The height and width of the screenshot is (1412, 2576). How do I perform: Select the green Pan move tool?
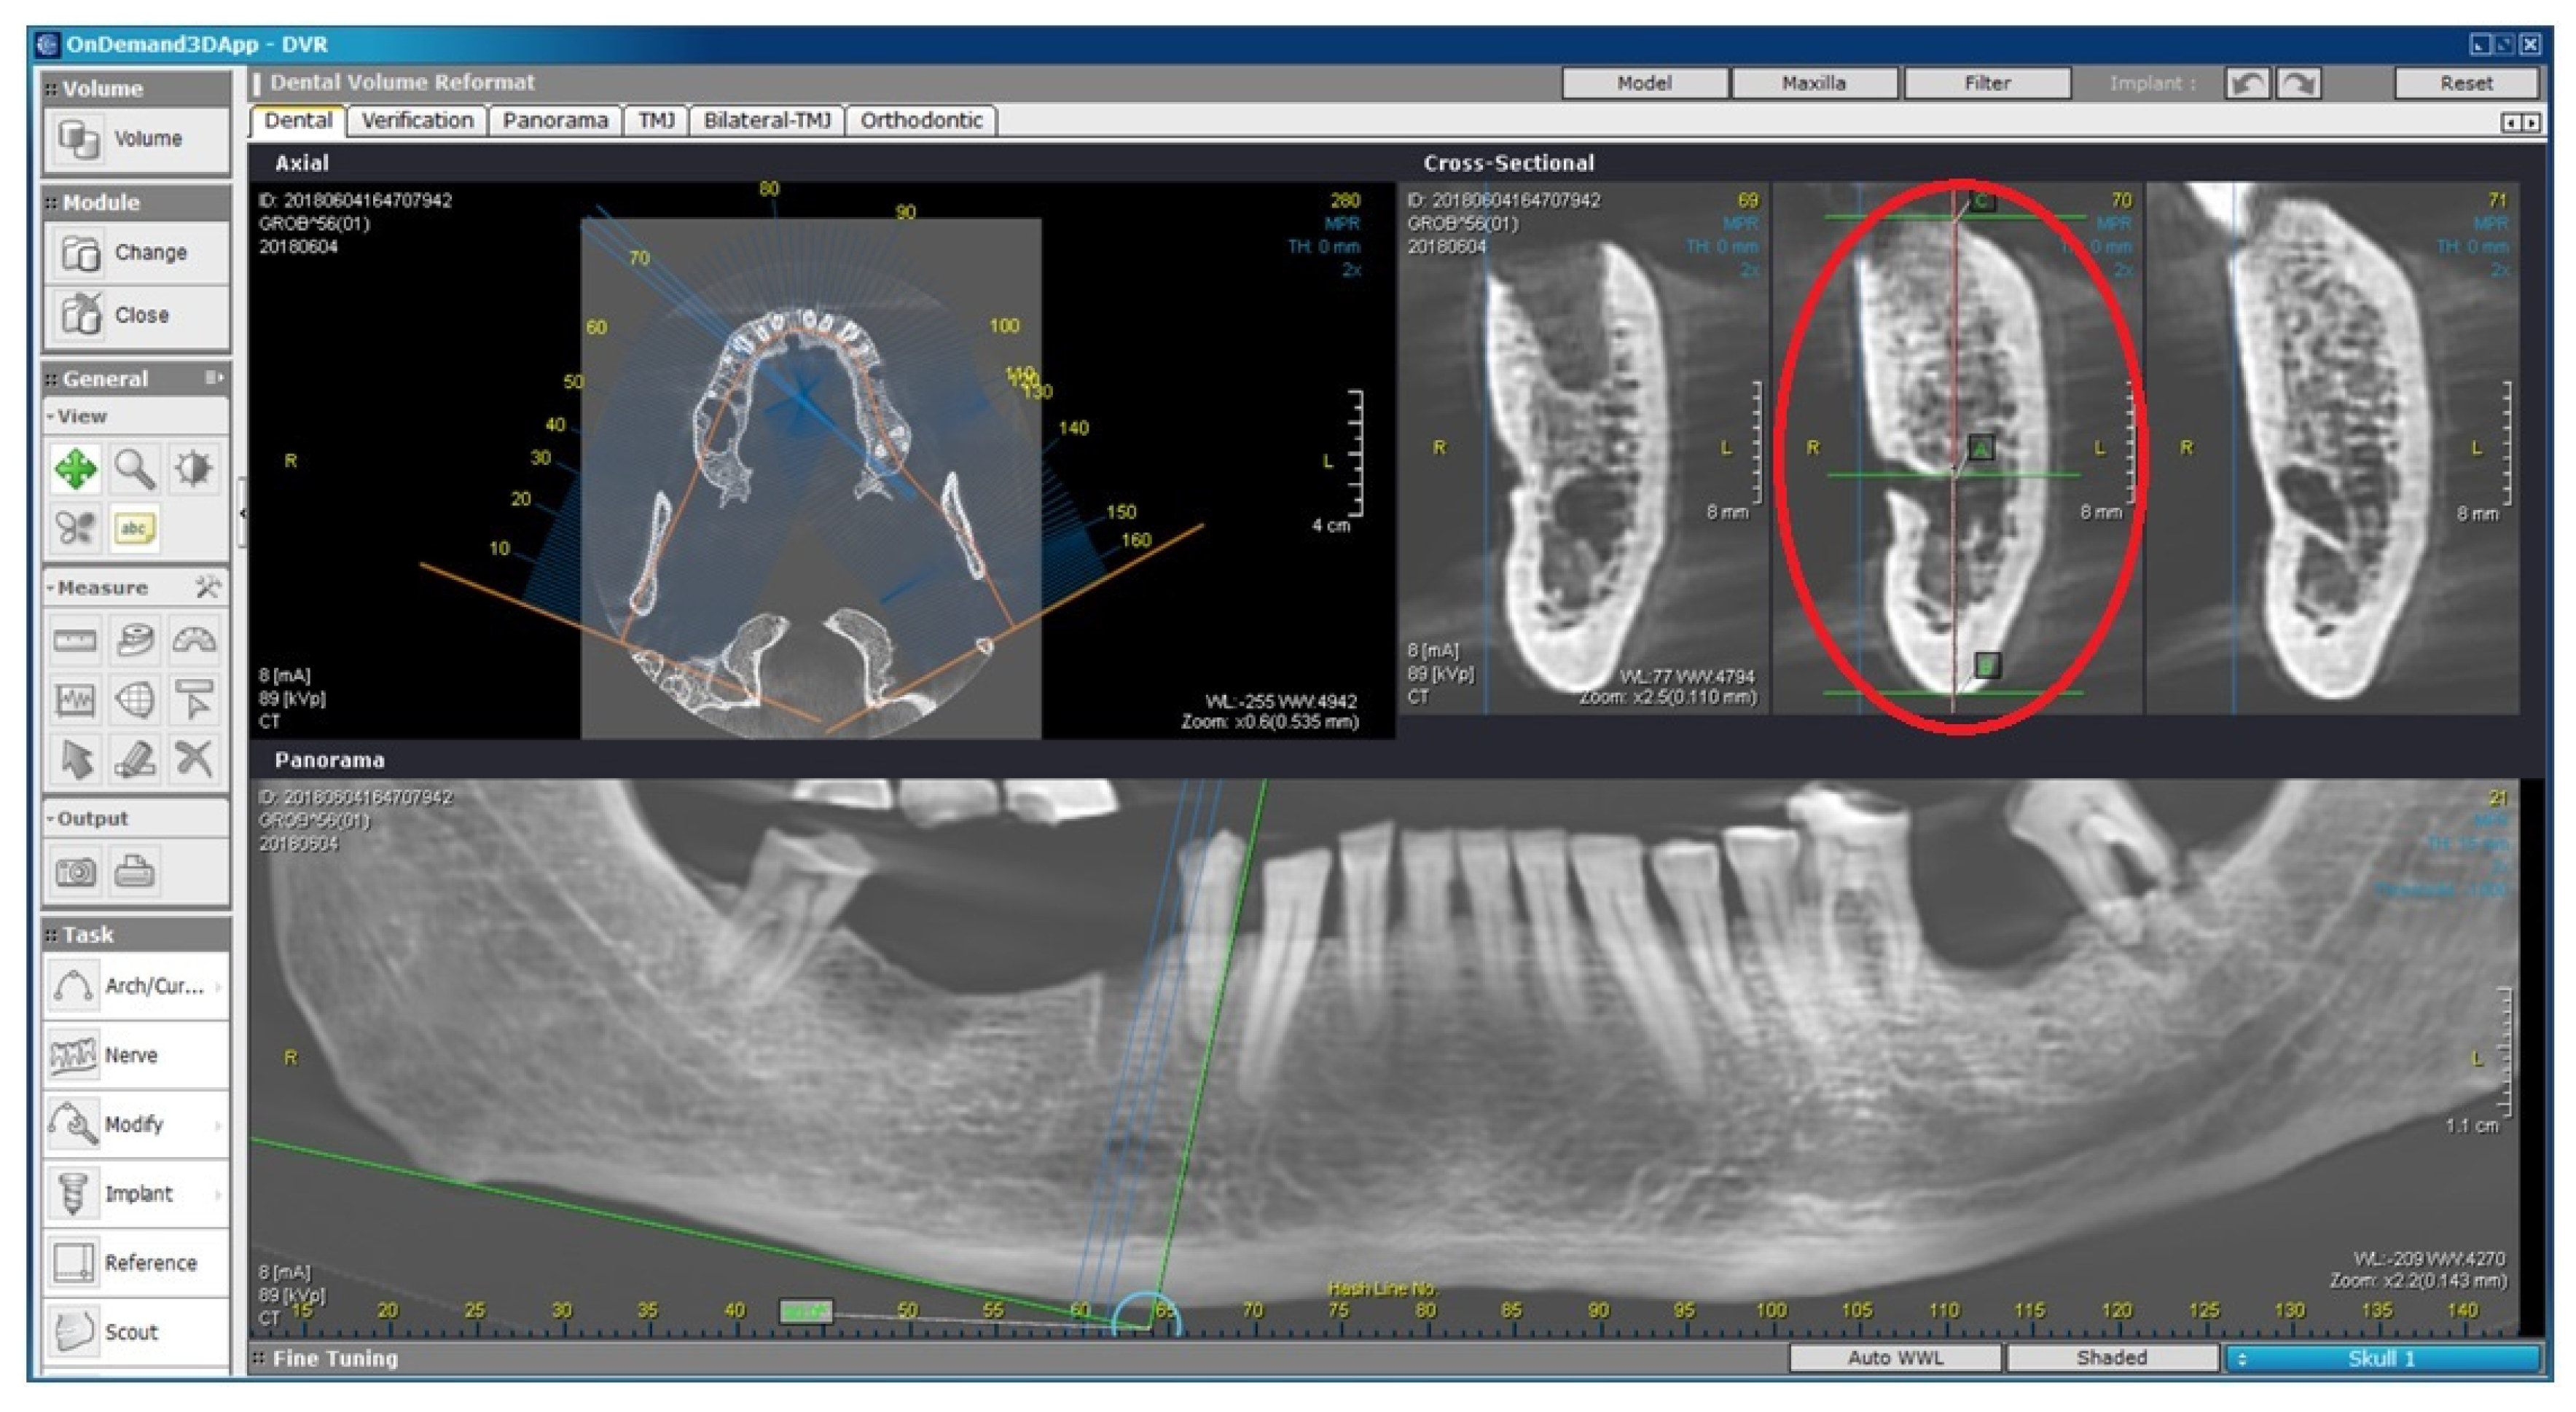pyautogui.click(x=75, y=468)
